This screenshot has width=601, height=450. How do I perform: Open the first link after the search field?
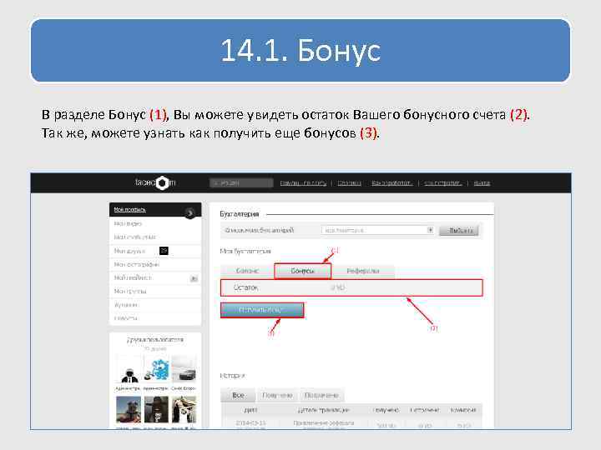[303, 182]
